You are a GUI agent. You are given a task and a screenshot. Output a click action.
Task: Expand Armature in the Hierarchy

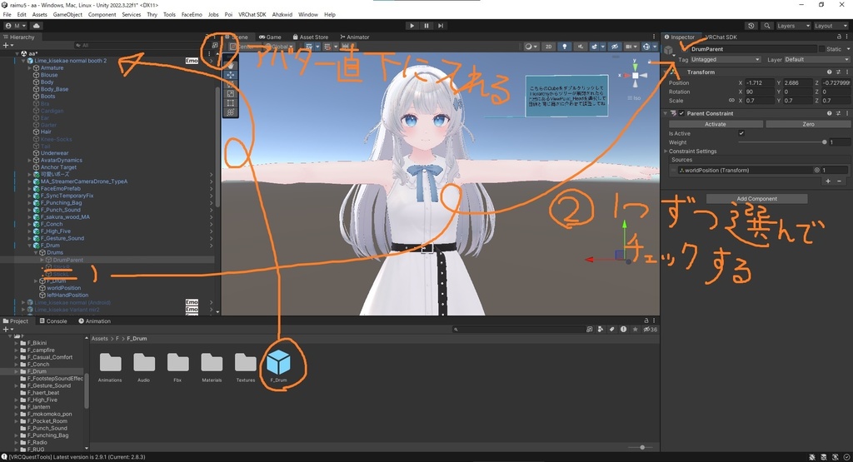click(x=31, y=68)
